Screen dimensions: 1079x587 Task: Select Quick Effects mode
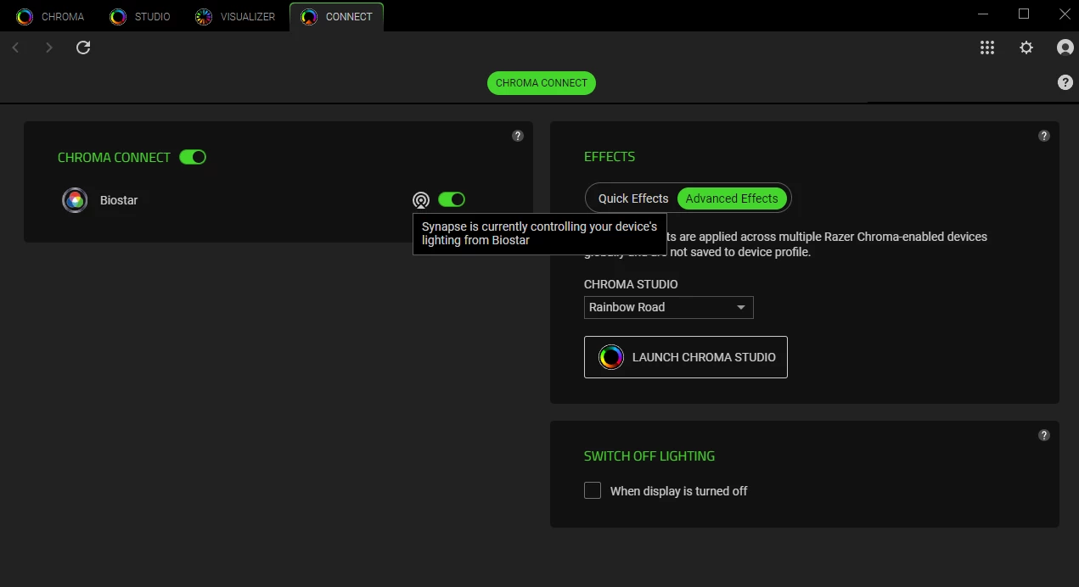point(633,198)
